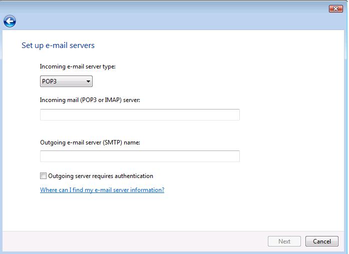
Task: Enable outgoing server requires authentication checkbox
Action: pyautogui.click(x=43, y=176)
